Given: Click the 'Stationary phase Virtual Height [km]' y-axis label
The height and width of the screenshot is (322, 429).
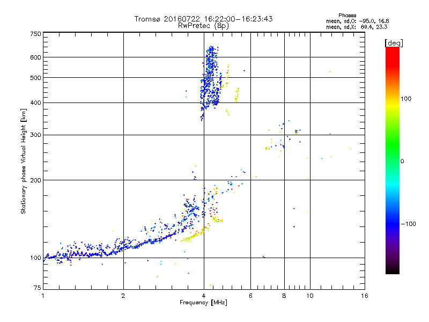Looking at the screenshot, I should click(23, 162).
